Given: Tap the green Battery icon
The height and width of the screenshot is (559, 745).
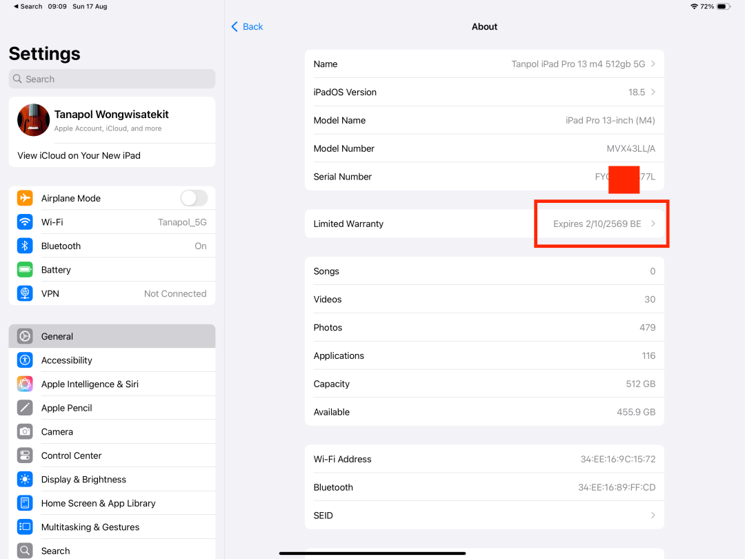Looking at the screenshot, I should [25, 270].
